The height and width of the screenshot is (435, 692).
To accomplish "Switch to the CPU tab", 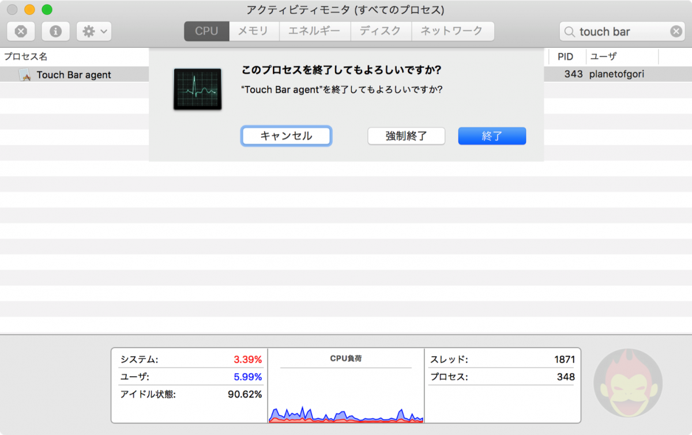I will (x=206, y=31).
